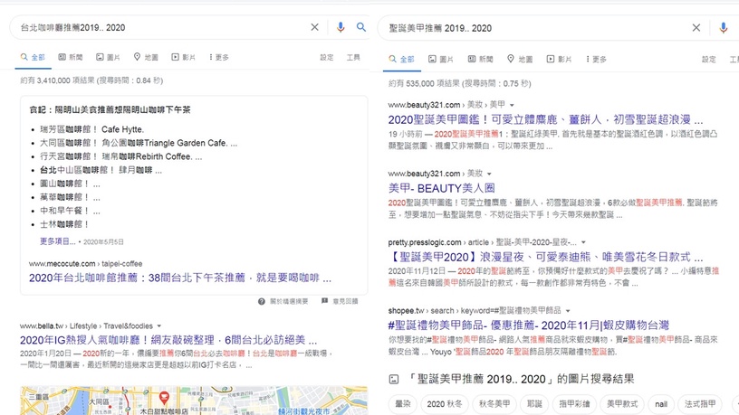Image resolution: width=739 pixels, height=415 pixels.
Task: Click the red restaurant pin on map
Action: pyautogui.click(x=164, y=398)
